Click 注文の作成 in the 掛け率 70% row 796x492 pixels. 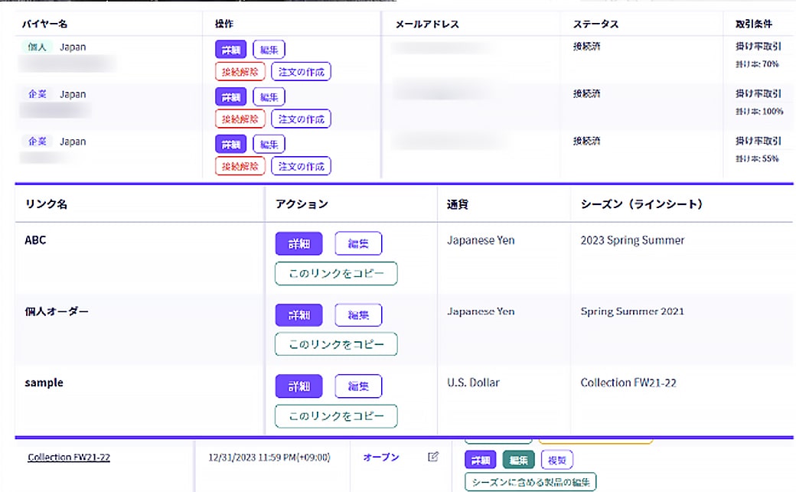[x=301, y=72]
